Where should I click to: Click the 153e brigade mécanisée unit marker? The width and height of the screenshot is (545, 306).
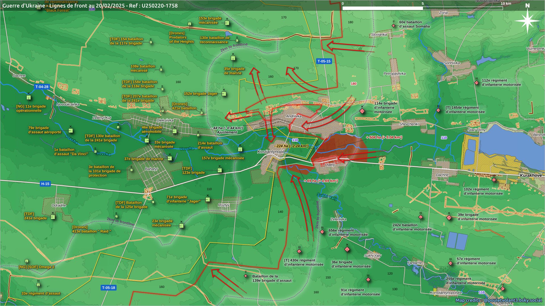click(x=227, y=23)
